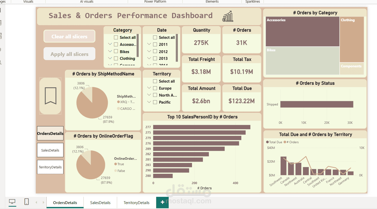Click the Total Freight $3.18M card
This screenshot has width=377, height=209.
tap(201, 69)
